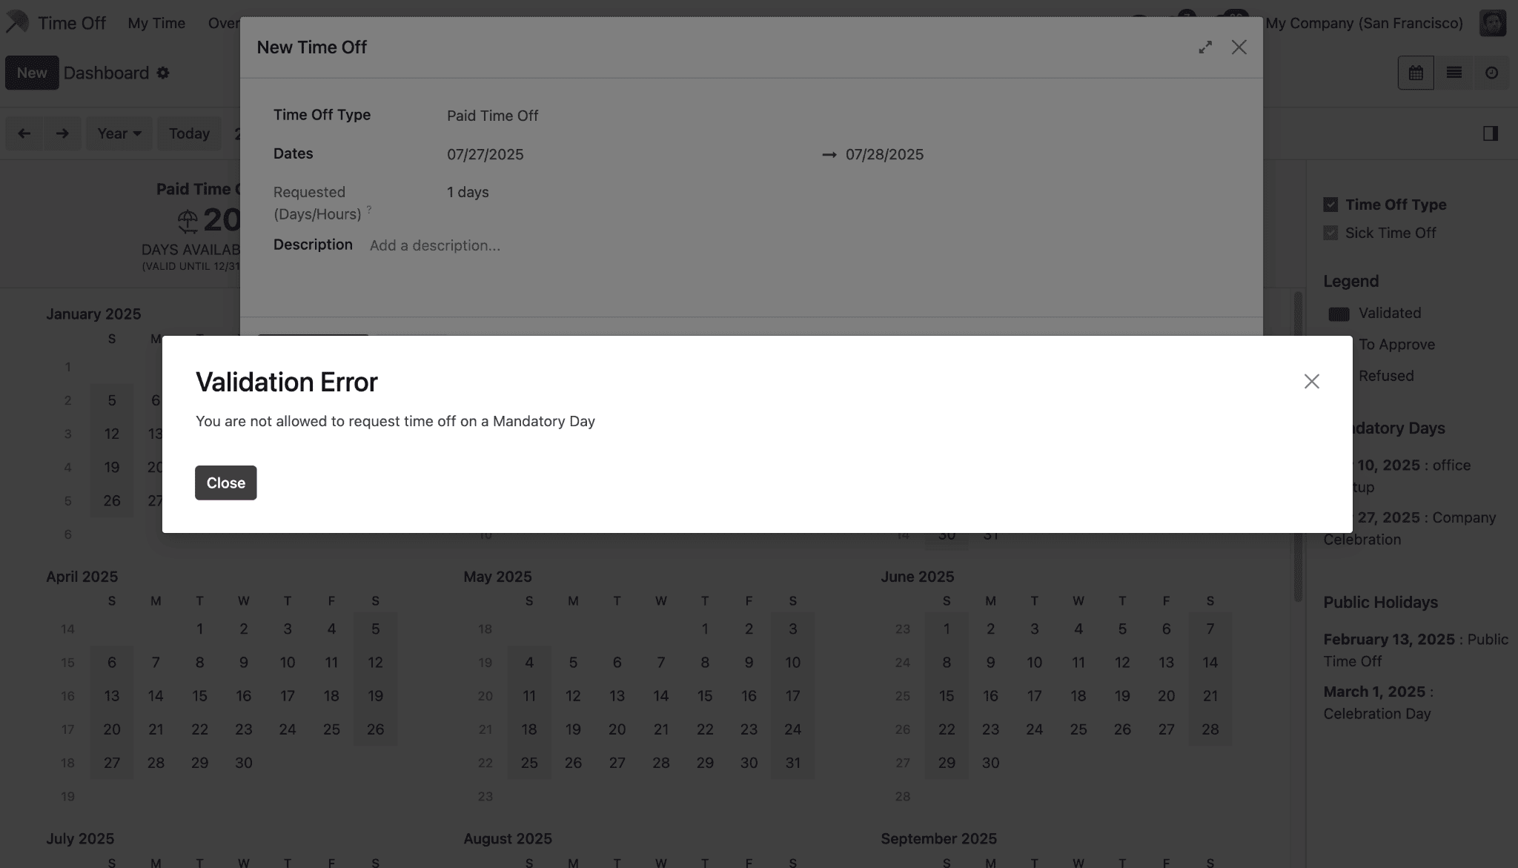Screen dimensions: 1518x868
Task: Toggle the Time Off Type checkbox
Action: tap(1330, 205)
